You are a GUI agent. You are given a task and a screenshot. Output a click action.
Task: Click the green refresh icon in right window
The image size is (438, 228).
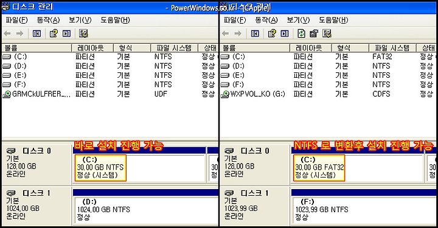301,34
